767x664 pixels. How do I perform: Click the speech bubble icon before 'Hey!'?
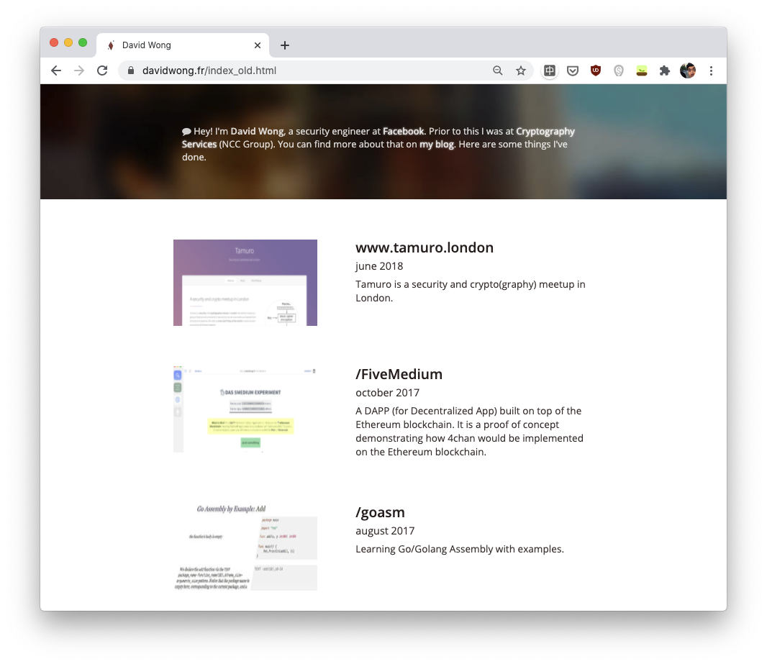(186, 132)
